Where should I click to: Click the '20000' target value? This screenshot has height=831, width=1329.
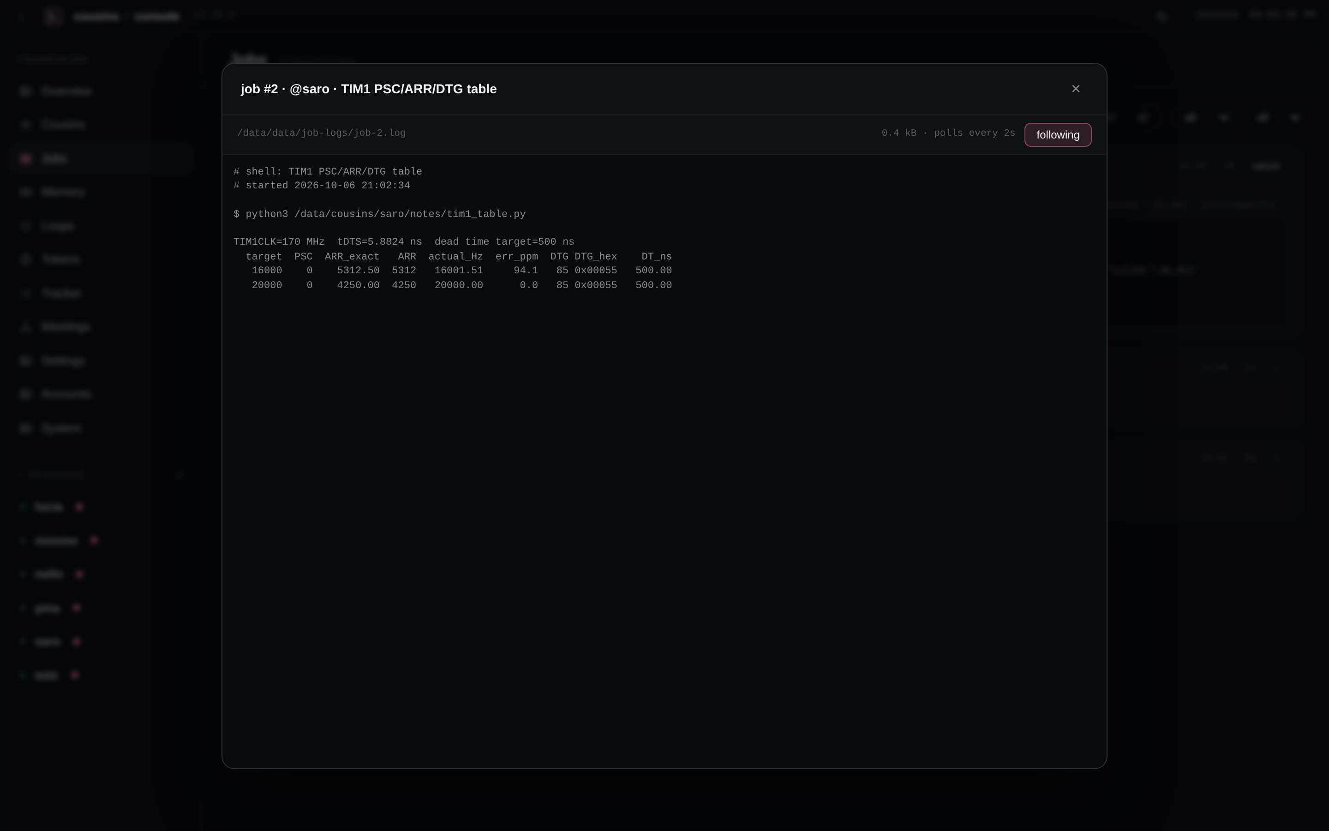pos(267,285)
